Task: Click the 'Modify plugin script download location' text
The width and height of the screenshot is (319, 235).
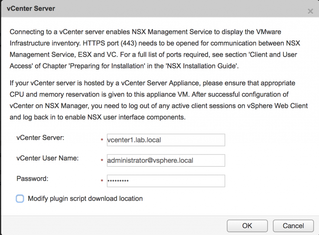Action: pos(85,199)
